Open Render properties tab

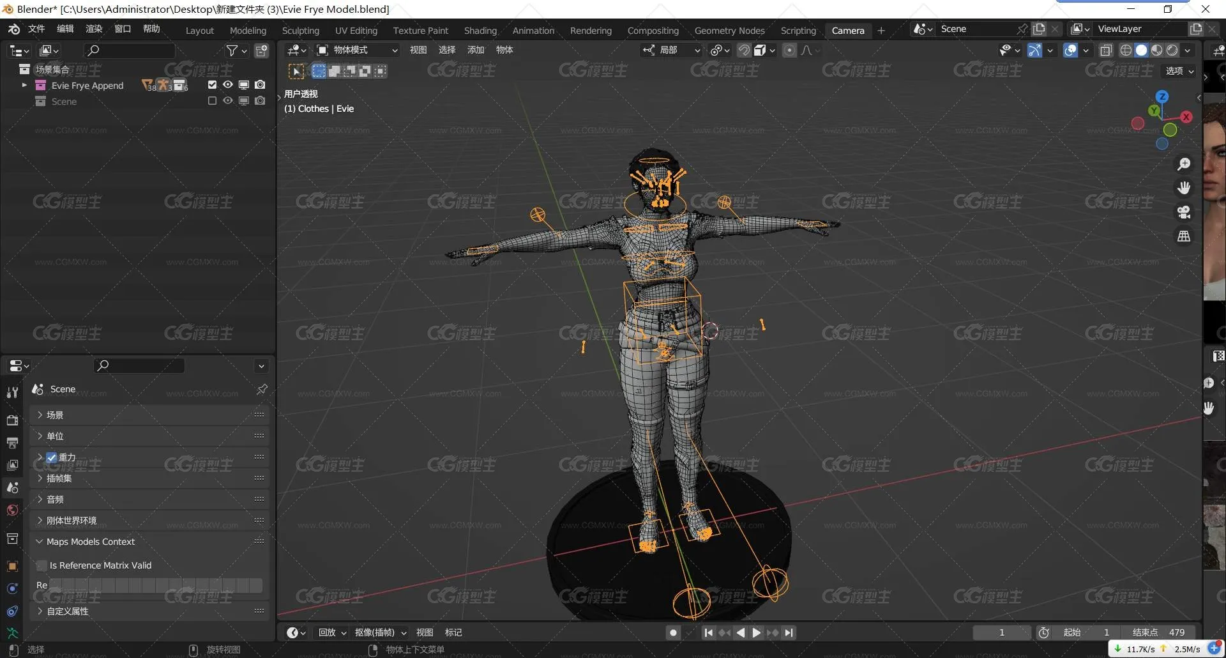point(12,420)
